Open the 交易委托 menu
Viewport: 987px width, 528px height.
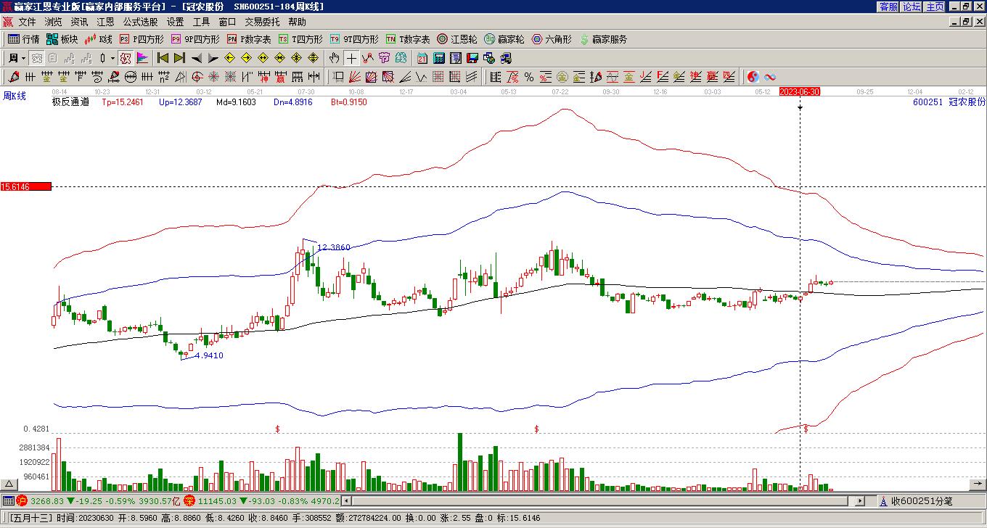tap(262, 22)
